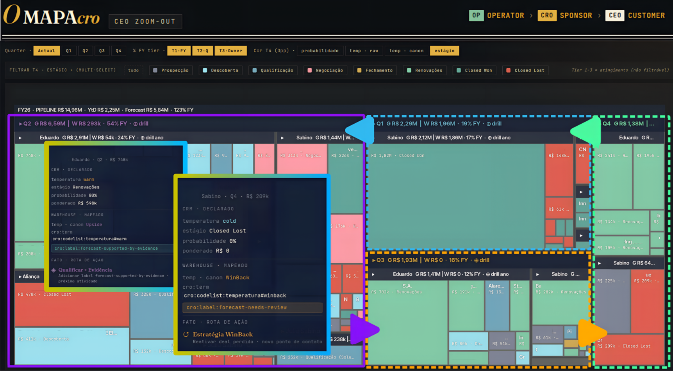Toggle the T1·FY tier option

tap(179, 51)
